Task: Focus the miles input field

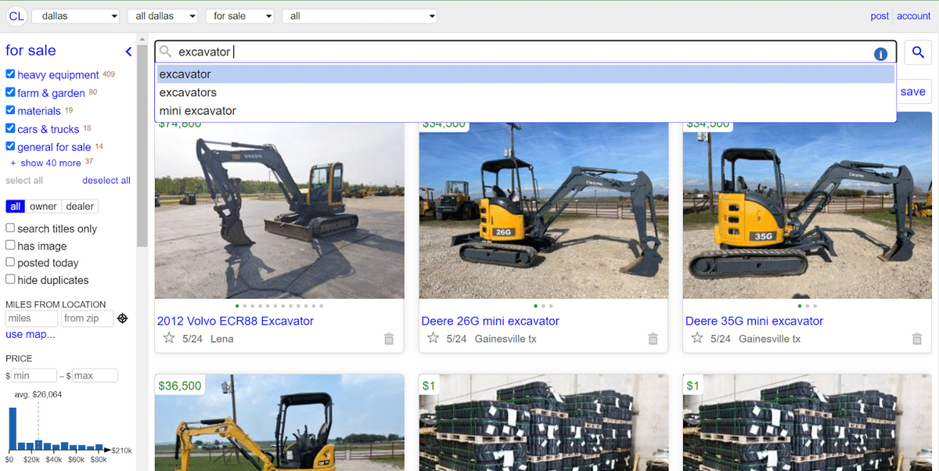Action: [31, 318]
